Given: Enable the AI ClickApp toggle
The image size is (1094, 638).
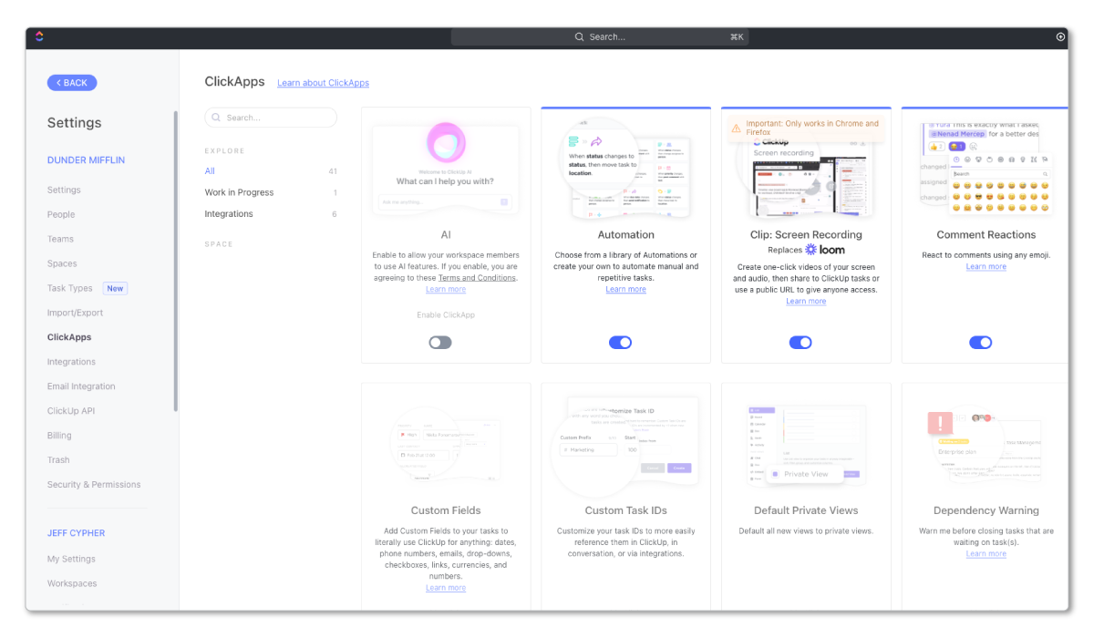Looking at the screenshot, I should (439, 342).
